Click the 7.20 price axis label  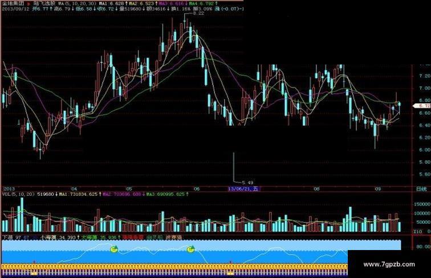tap(424, 76)
